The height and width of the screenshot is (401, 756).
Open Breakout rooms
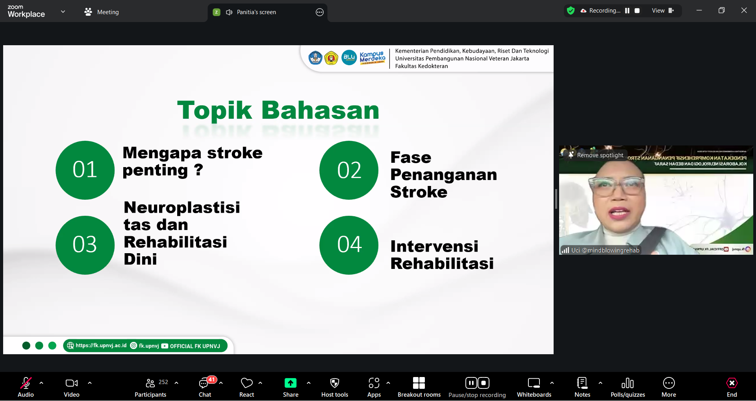[x=419, y=387]
